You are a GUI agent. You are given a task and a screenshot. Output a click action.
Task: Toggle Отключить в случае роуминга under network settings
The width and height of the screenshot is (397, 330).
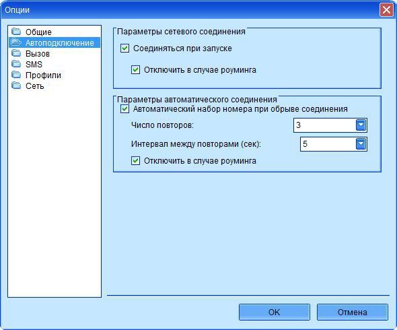pyautogui.click(x=135, y=69)
